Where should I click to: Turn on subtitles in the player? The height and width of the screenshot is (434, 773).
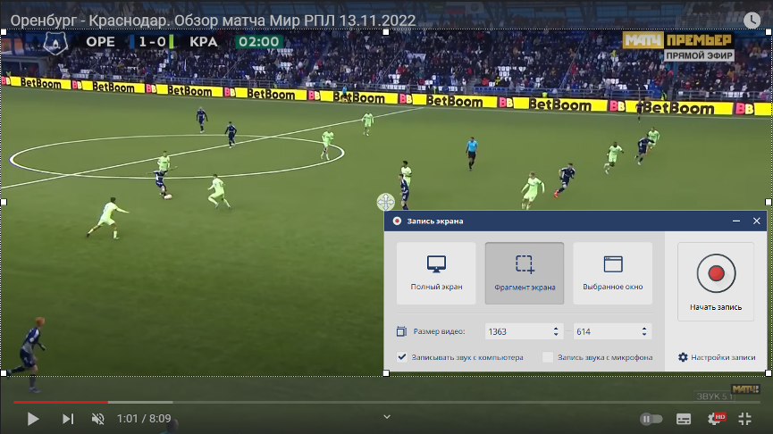coord(684,418)
